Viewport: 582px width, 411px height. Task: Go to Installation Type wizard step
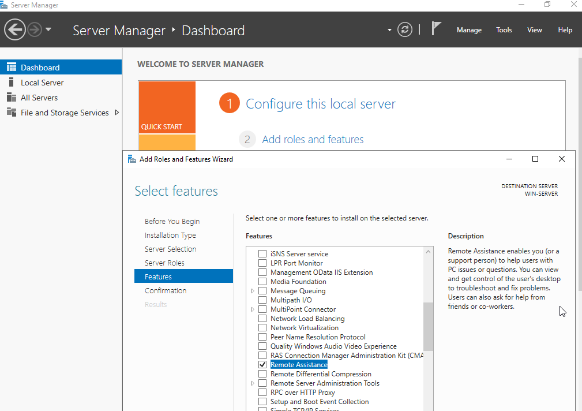(x=170, y=236)
